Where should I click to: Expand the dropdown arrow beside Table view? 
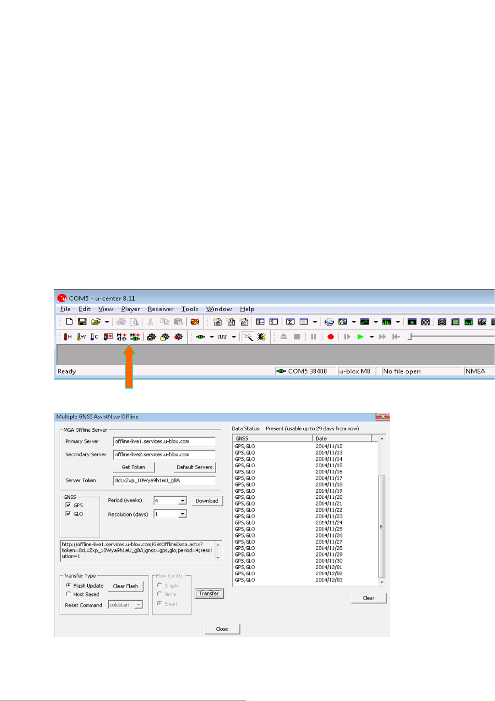315,322
